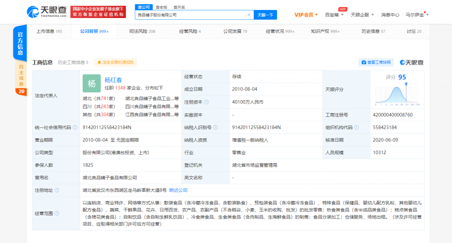The image size is (452, 243).
Task: Open the 马尔萨金 user account menu
Action: point(417,15)
